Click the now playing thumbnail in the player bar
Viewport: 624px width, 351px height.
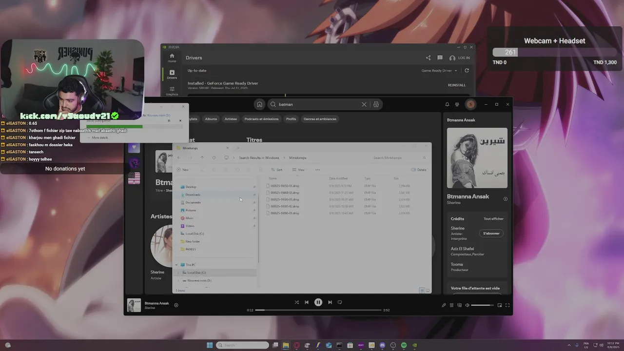coord(134,305)
